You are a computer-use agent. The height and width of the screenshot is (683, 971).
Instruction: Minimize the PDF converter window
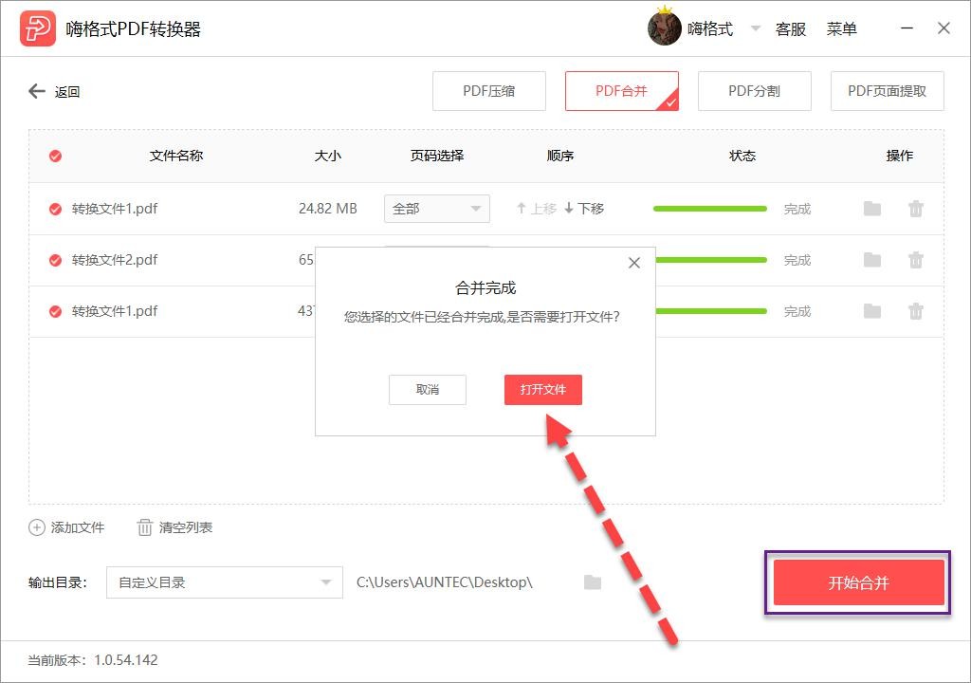[x=907, y=28]
